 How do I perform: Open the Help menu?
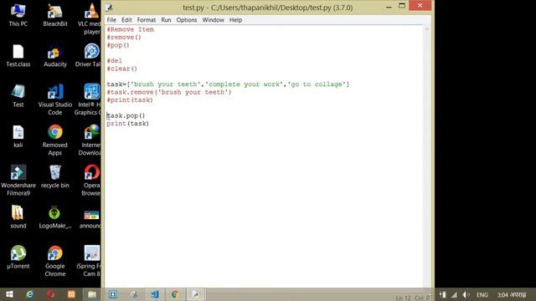235,20
